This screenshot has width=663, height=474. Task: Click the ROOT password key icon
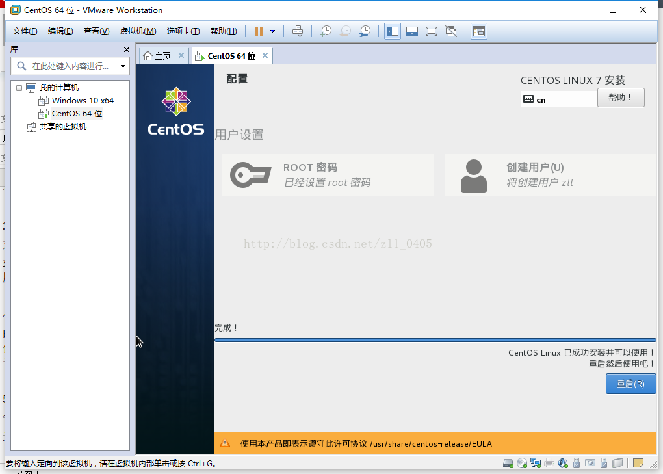[x=250, y=175]
